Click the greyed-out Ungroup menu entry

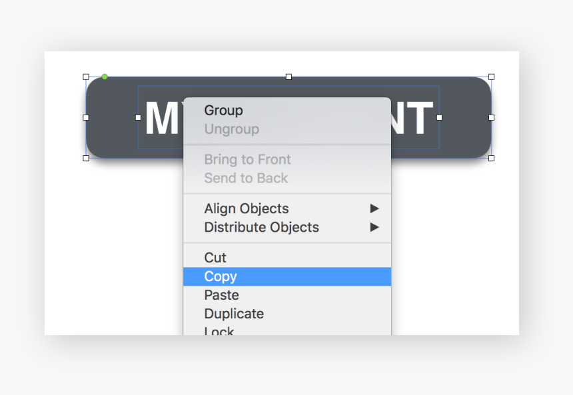click(231, 129)
